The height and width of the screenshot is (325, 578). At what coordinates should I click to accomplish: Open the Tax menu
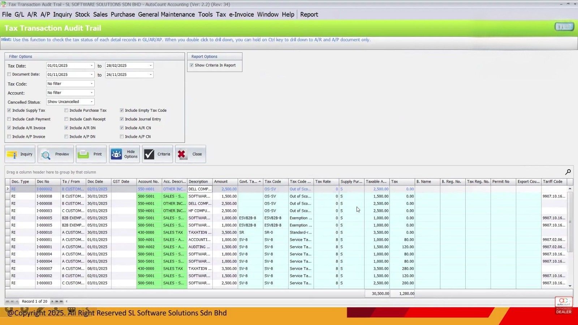[221, 14]
